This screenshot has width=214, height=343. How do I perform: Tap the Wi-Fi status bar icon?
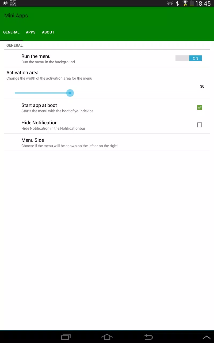coord(185,3)
